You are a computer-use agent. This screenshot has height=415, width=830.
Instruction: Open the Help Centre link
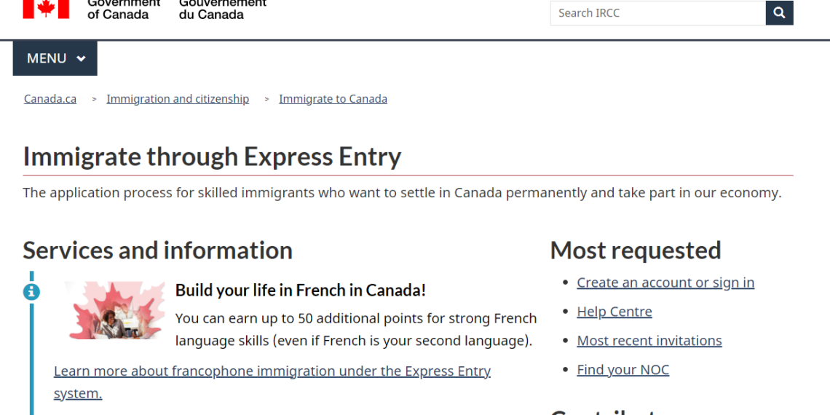click(614, 312)
